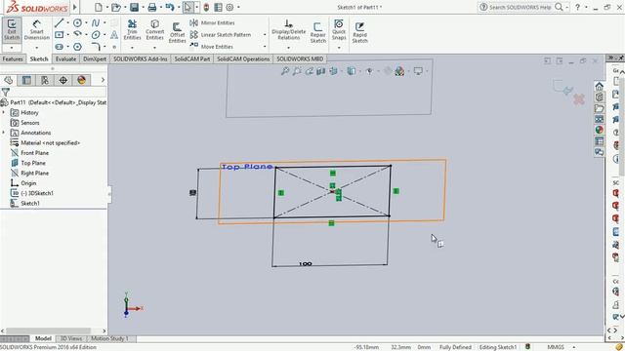Open dropdown arrow beside Linear Sketch Pattern
The image size is (625, 351).
[265, 35]
